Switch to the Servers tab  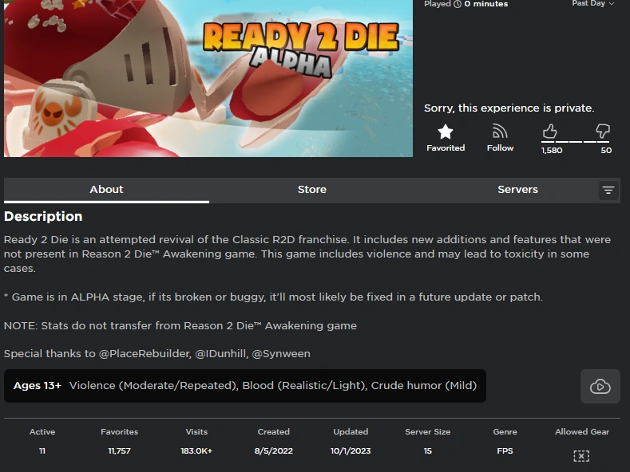tap(517, 190)
